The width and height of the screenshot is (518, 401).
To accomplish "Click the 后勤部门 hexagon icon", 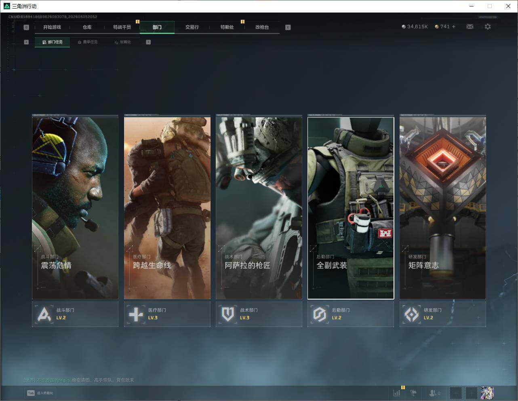I will 320,314.
